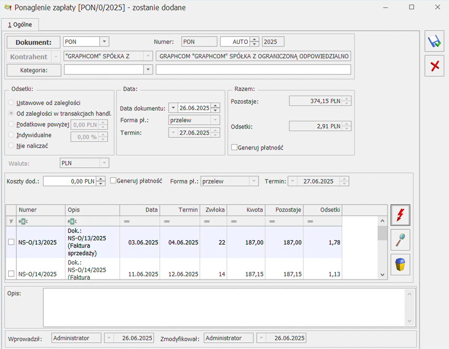The height and width of the screenshot is (349, 449).
Task: Sort by the Numer column header
Action: coord(41,210)
